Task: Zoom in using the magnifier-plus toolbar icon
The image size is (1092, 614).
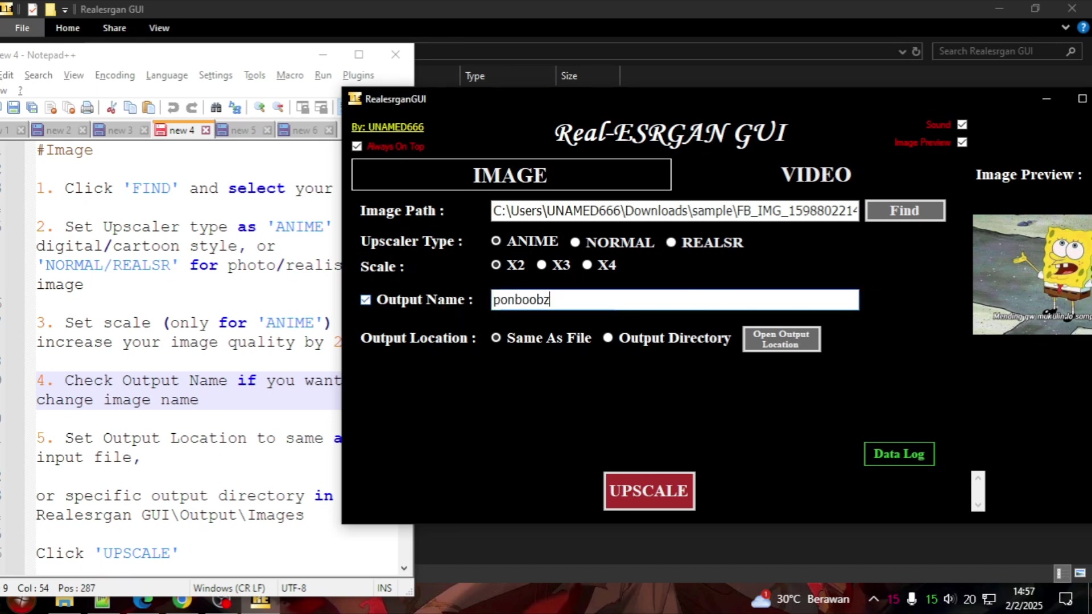Action: (260, 107)
